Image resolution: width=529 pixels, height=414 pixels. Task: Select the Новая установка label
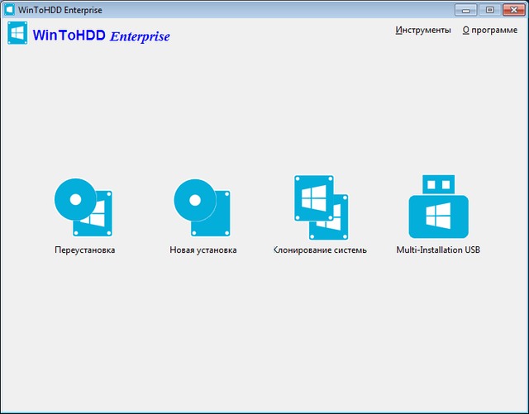click(203, 250)
